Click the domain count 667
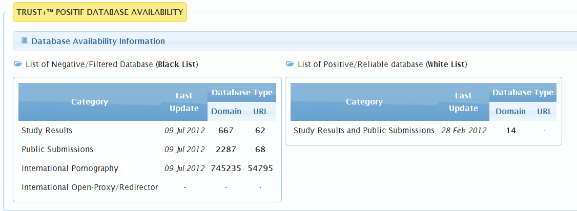 [x=226, y=131]
